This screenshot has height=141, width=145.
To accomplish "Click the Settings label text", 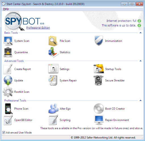I will click(x=65, y=69).
